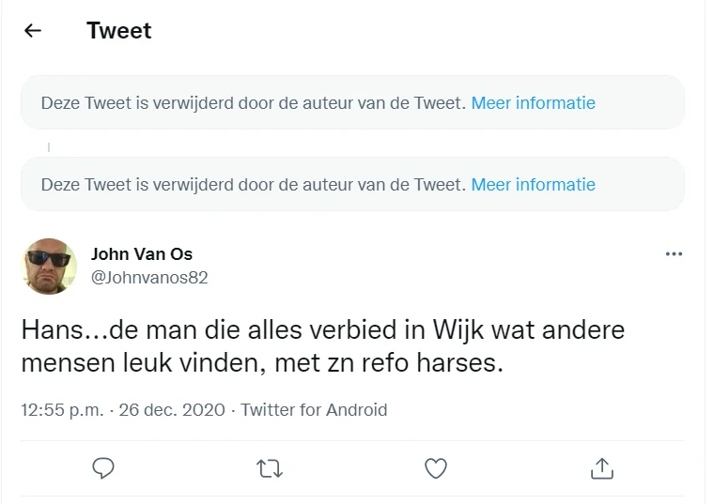Click the thread line between deleted tweets
This screenshot has height=504, width=714.
[49, 146]
